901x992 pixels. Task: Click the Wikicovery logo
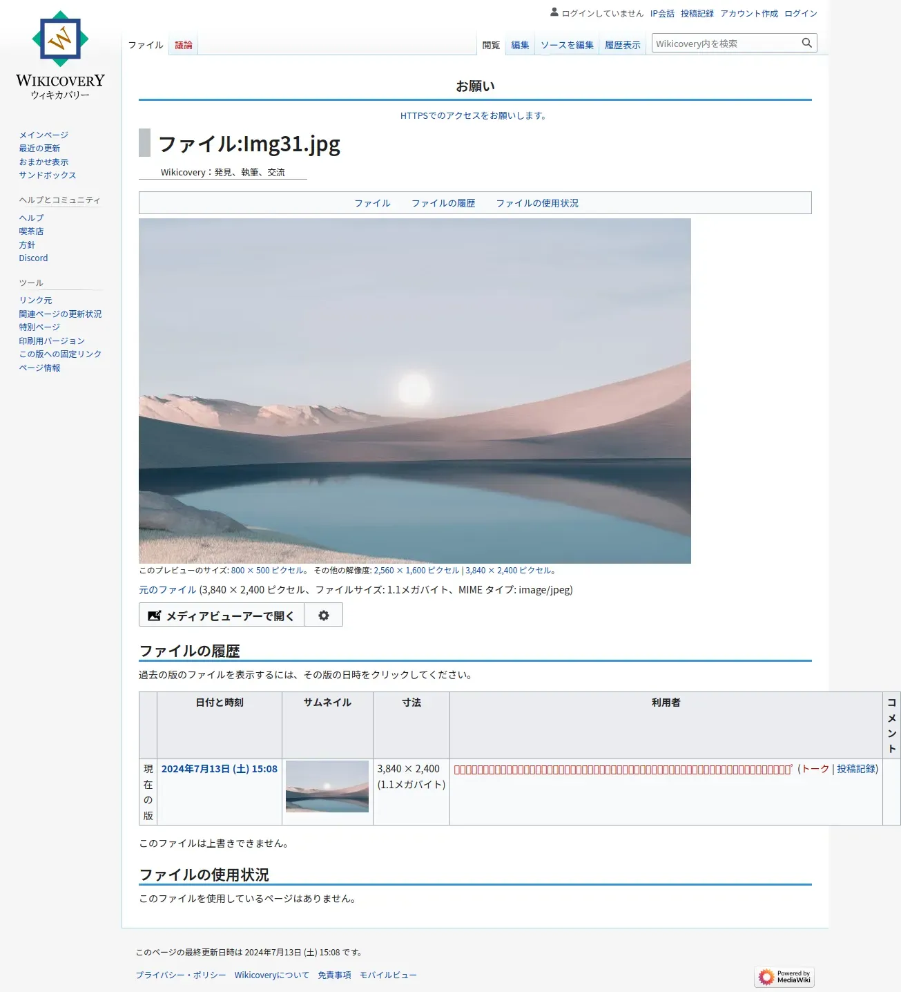pos(60,55)
